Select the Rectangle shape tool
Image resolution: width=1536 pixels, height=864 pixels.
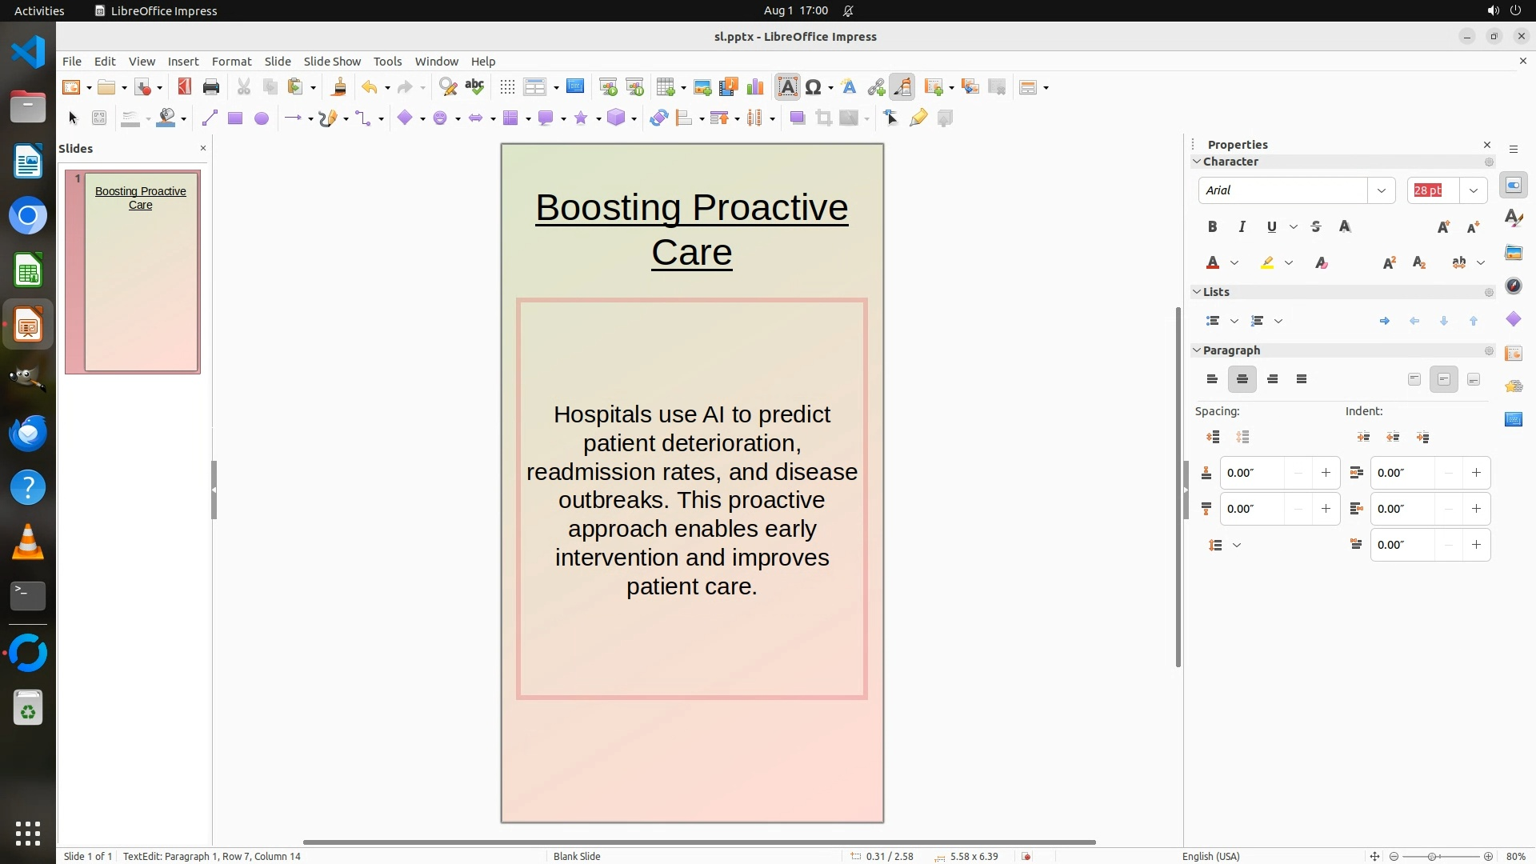click(234, 118)
